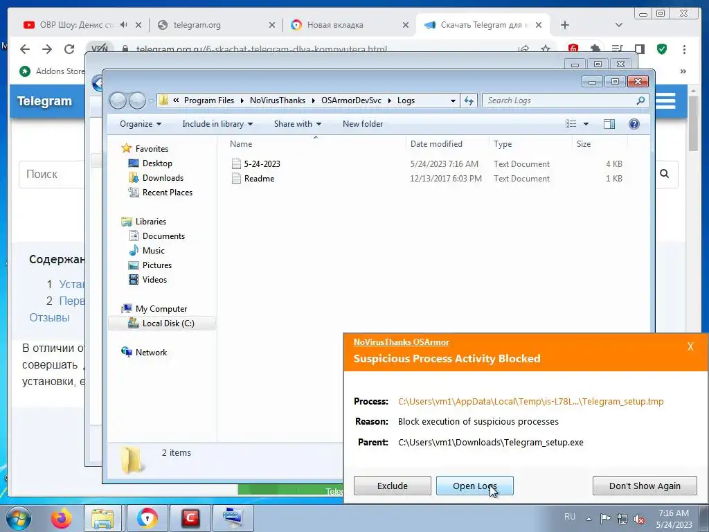The width and height of the screenshot is (709, 532).
Task: Open Desktop in Favorites
Action: (157, 163)
